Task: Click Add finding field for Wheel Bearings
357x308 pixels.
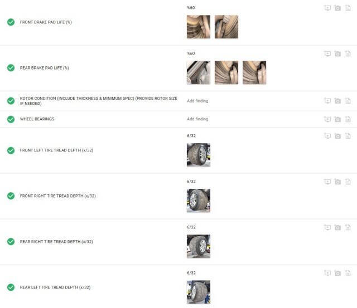Action: click(197, 119)
